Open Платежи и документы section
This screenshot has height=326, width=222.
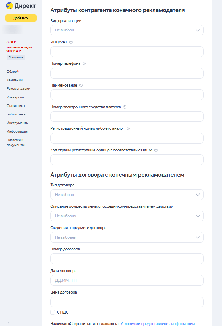tap(15, 143)
